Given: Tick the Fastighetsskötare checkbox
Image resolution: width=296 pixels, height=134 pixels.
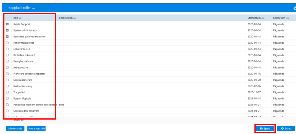Looking at the screenshot, I should (7, 61).
